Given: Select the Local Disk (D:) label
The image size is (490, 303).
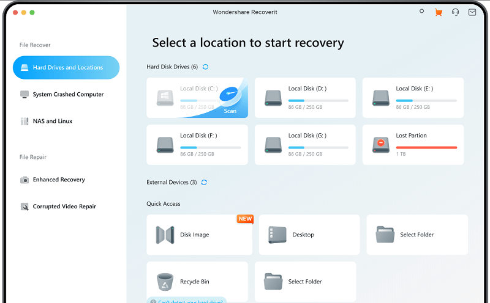Looking at the screenshot, I should (x=307, y=89).
